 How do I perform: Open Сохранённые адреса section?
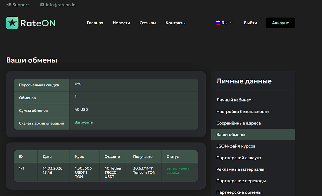click(238, 123)
